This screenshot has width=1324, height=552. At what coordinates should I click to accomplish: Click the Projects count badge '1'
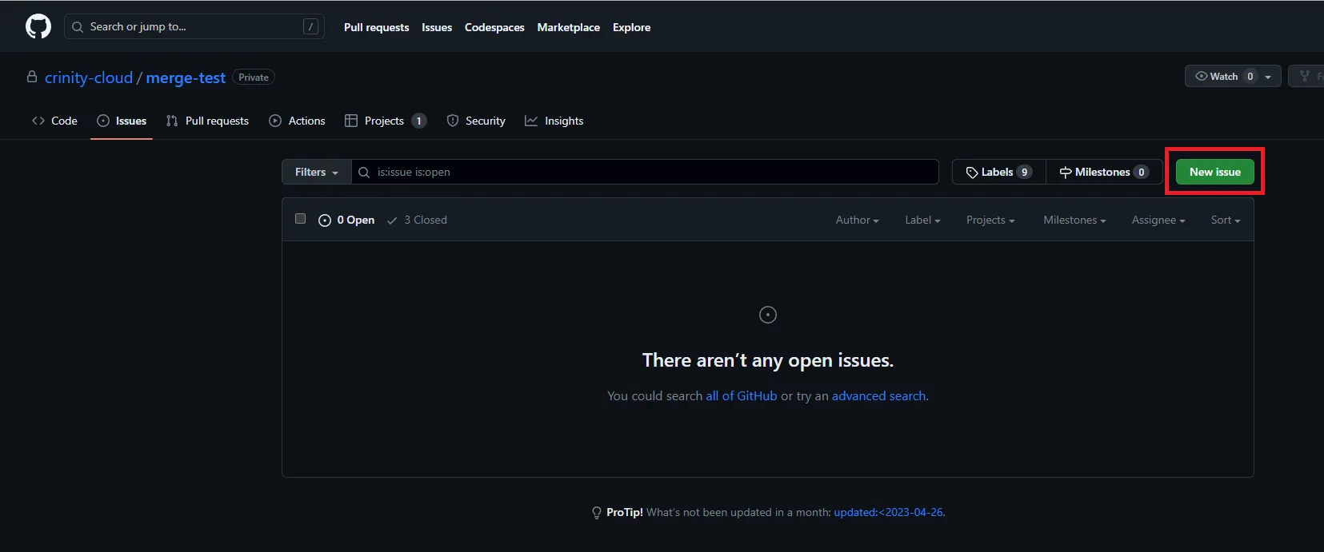[419, 121]
